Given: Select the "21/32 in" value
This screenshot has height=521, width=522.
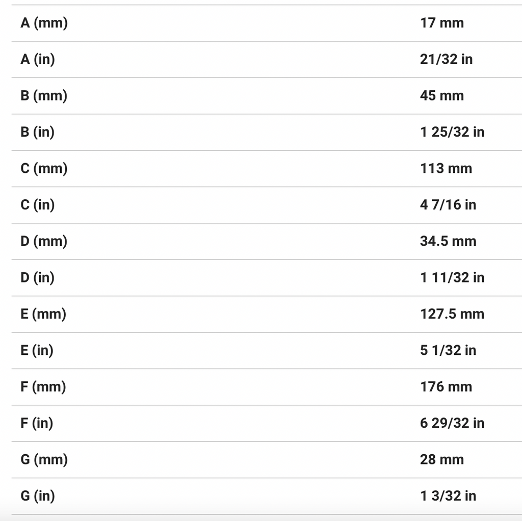Looking at the screenshot, I should tap(446, 59).
